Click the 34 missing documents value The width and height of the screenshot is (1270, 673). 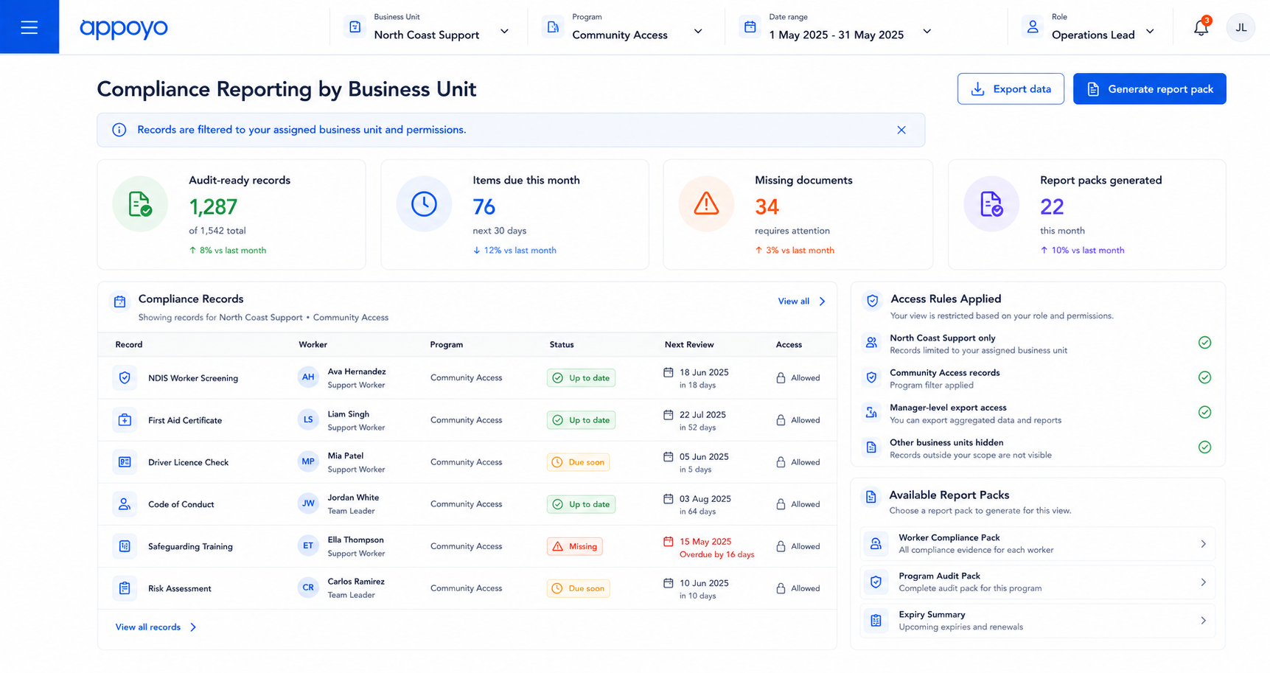tap(767, 206)
